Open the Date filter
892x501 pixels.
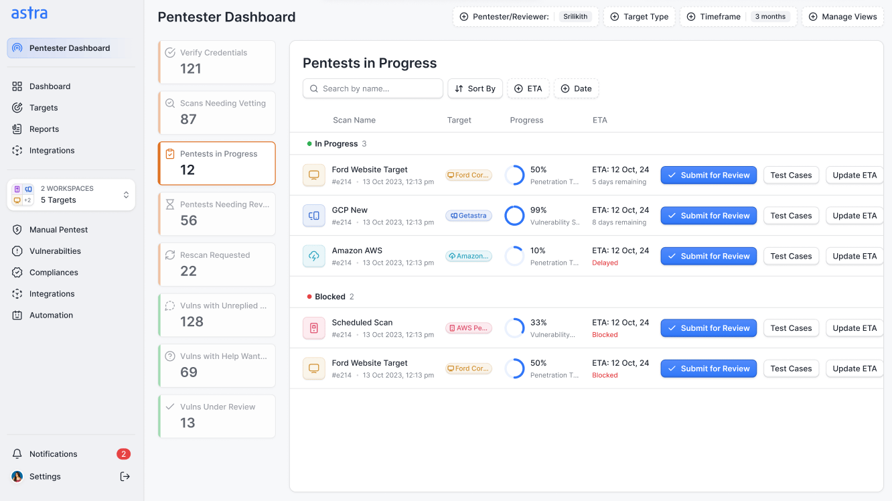(x=577, y=88)
